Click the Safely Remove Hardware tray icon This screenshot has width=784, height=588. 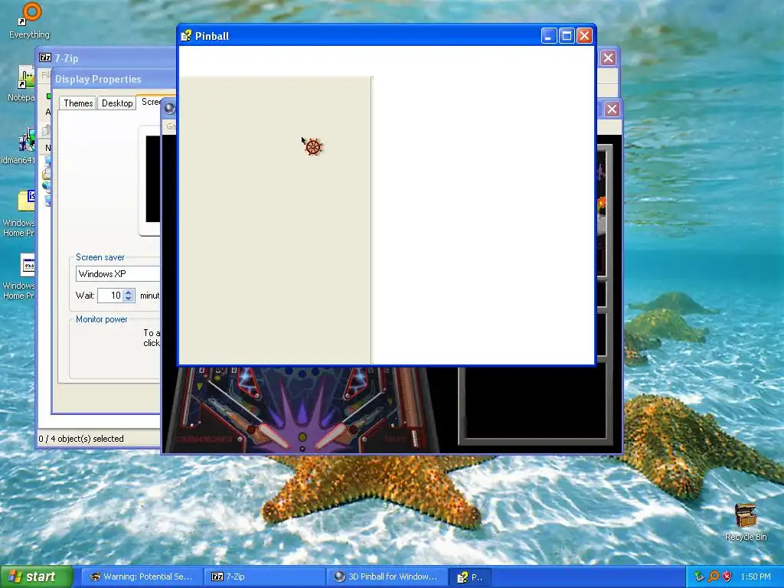(698, 577)
